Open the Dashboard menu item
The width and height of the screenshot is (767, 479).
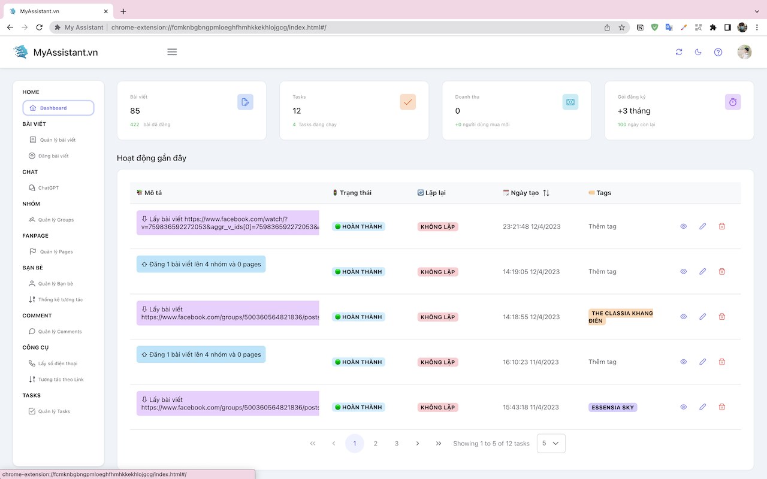(x=58, y=108)
